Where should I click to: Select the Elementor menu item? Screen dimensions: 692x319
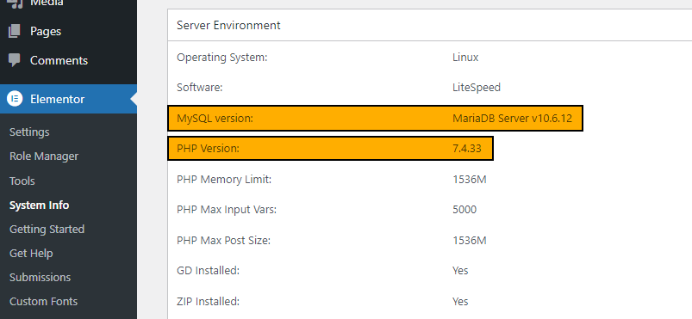pyautogui.click(x=68, y=99)
